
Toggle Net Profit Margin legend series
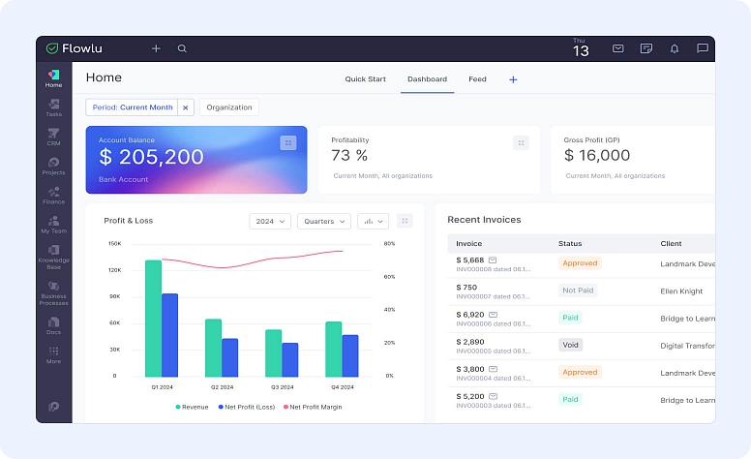tap(313, 407)
